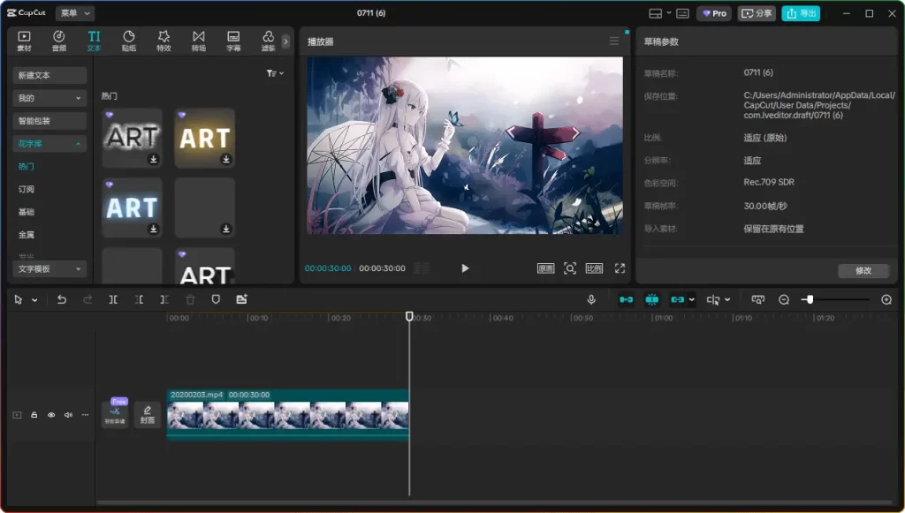The image size is (905, 513).
Task: Delete left of playhead split icon
Action: tap(139, 299)
